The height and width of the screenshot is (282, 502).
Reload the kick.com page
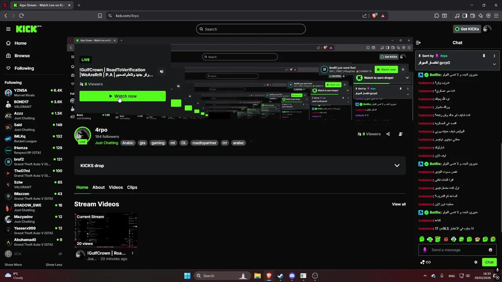click(21, 16)
